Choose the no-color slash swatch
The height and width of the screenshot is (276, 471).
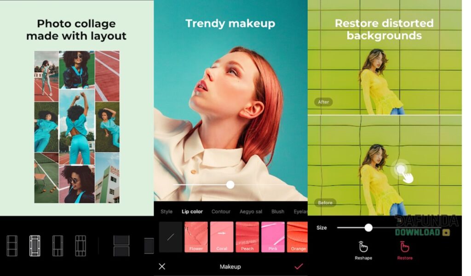click(171, 237)
